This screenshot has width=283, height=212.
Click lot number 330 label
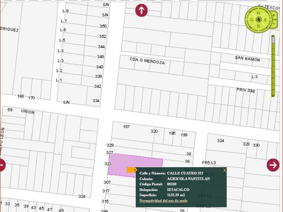click(256, 145)
